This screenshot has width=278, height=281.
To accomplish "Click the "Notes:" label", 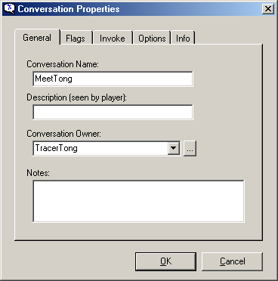I will tap(39, 173).
